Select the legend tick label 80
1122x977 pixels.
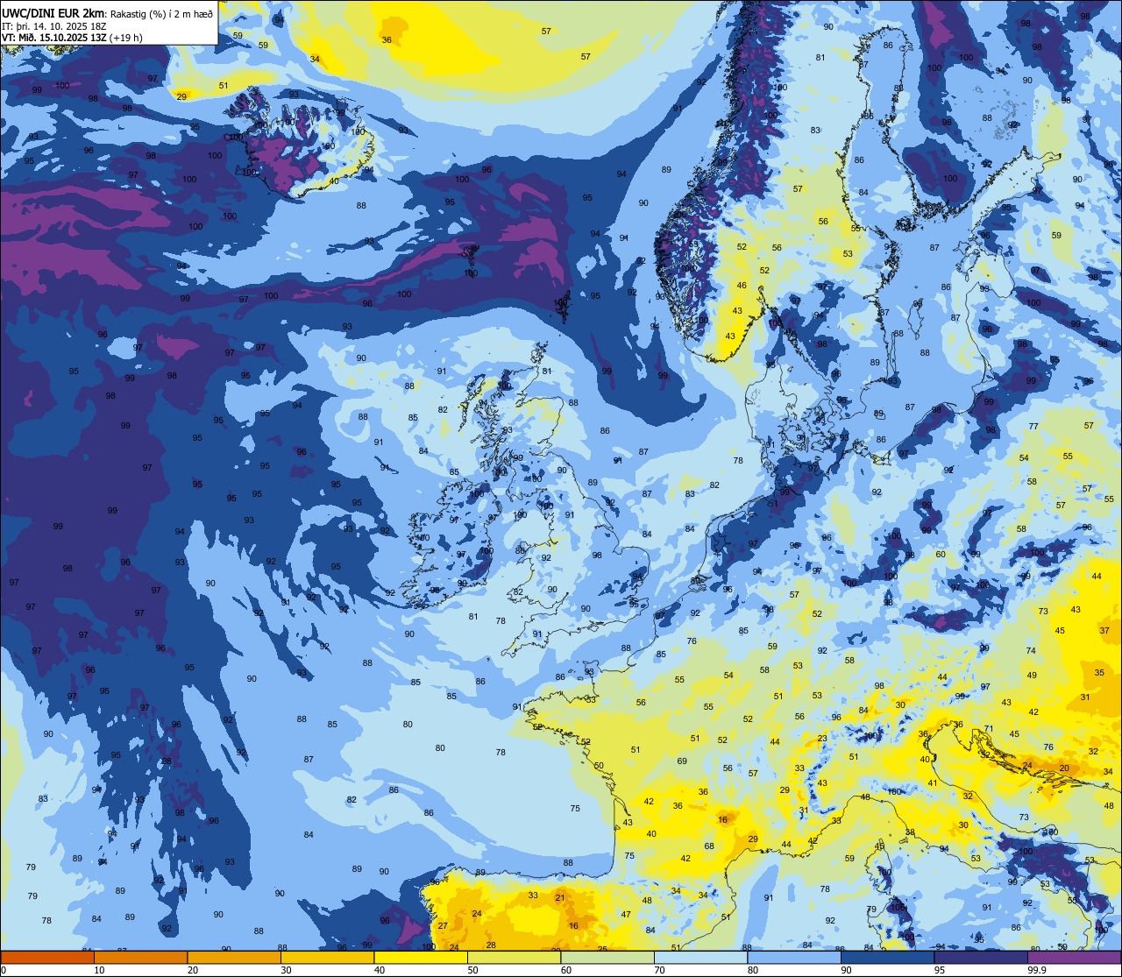tap(753, 970)
